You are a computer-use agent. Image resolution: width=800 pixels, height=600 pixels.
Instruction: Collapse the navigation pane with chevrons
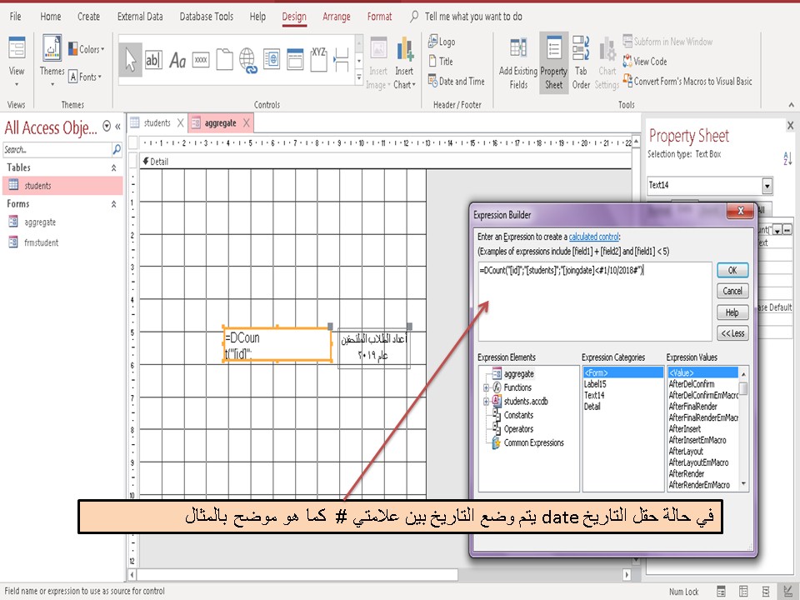tap(117, 126)
